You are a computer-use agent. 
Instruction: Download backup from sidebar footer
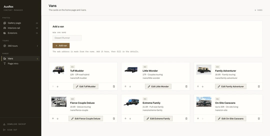[x=15, y=124]
